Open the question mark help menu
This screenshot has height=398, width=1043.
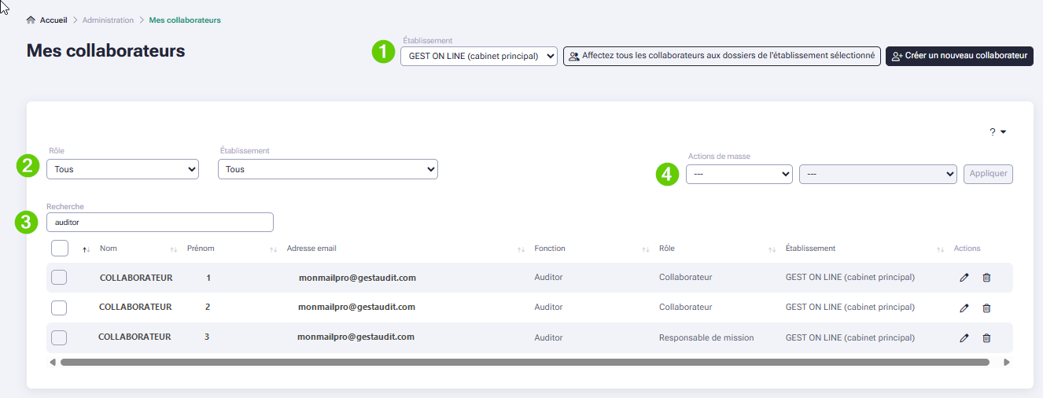coord(997,132)
